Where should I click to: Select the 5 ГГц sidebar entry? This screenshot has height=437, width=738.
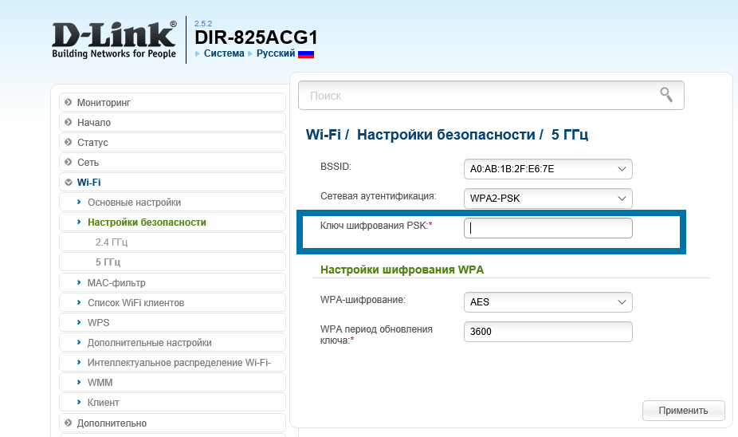coord(172,262)
